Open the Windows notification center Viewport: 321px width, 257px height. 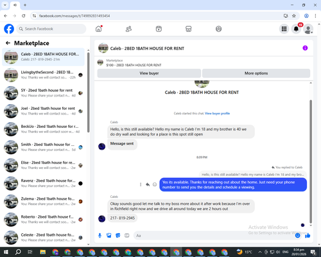[313, 252]
